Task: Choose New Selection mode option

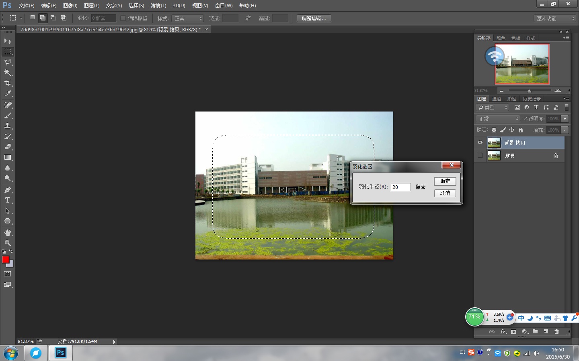Action: (x=33, y=18)
